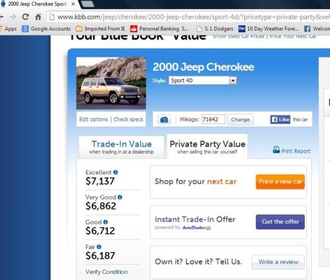Select the Private Party Value tab

coord(207,147)
